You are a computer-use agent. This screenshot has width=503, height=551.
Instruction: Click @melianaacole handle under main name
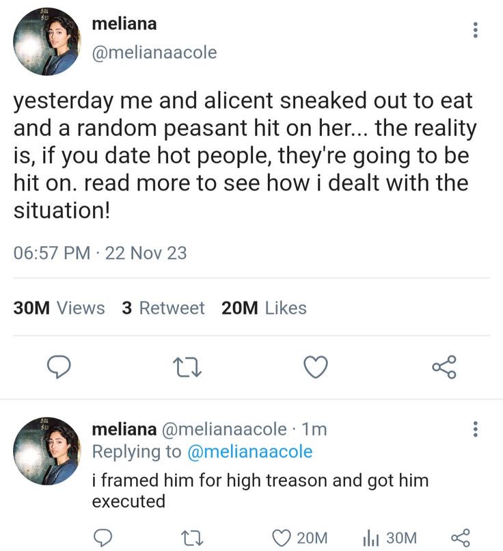(x=154, y=52)
